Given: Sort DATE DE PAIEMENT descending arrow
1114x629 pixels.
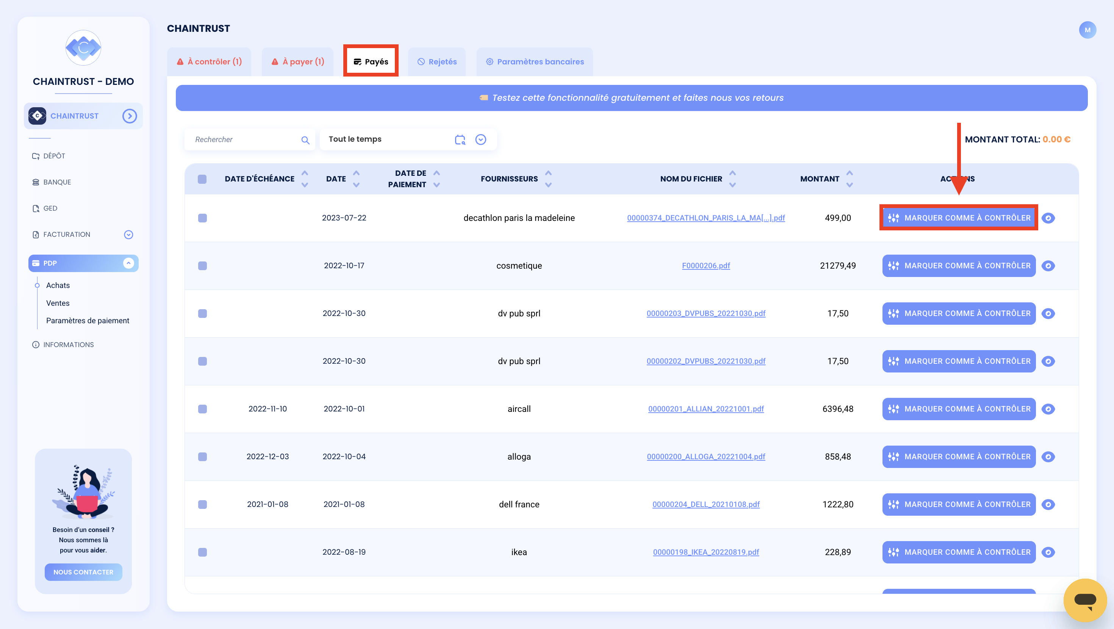Looking at the screenshot, I should pyautogui.click(x=437, y=185).
